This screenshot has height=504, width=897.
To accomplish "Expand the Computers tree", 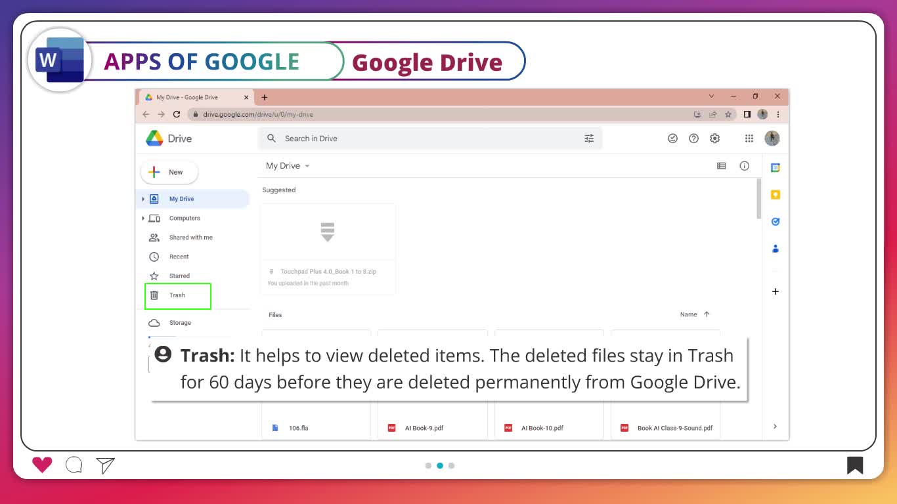I will tap(142, 218).
